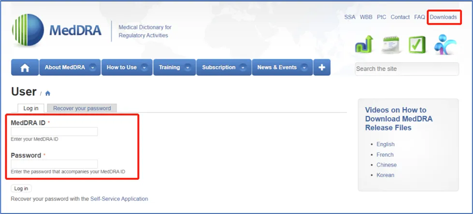Focus the MedDRA ID input field

coord(54,131)
